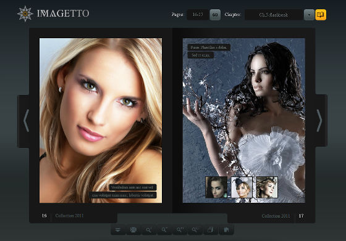Click the print icon in bottom toolbar
Screen dimensions: 346x241
pos(133,230)
